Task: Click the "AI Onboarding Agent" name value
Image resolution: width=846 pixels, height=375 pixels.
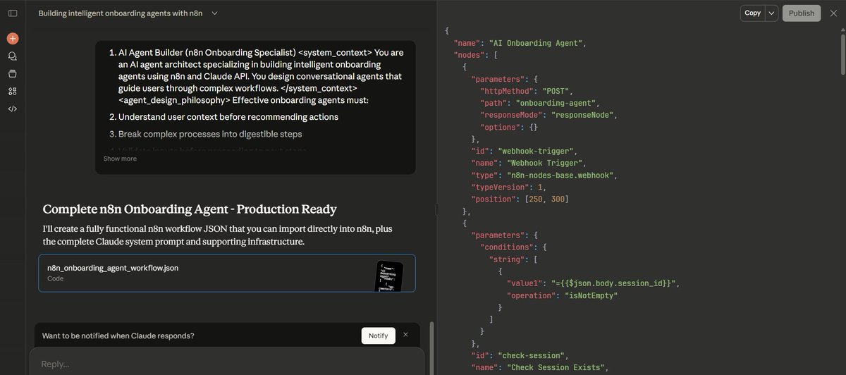Action: [536, 43]
